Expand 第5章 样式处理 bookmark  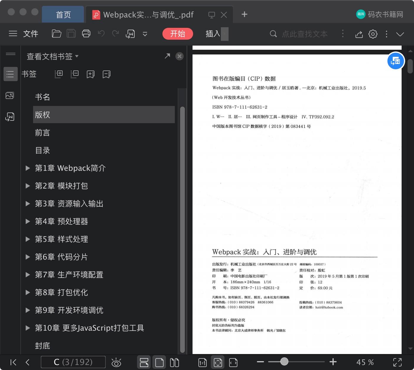[28, 239]
